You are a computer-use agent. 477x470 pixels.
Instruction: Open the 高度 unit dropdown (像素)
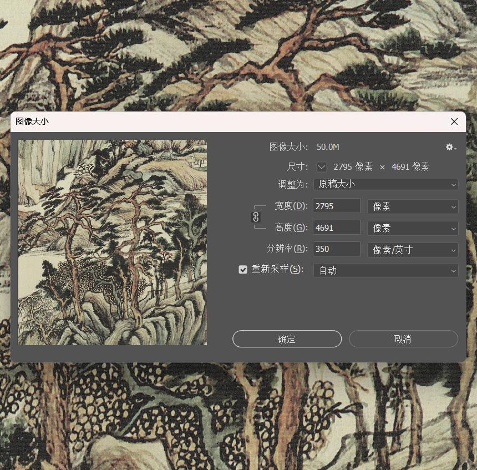413,228
